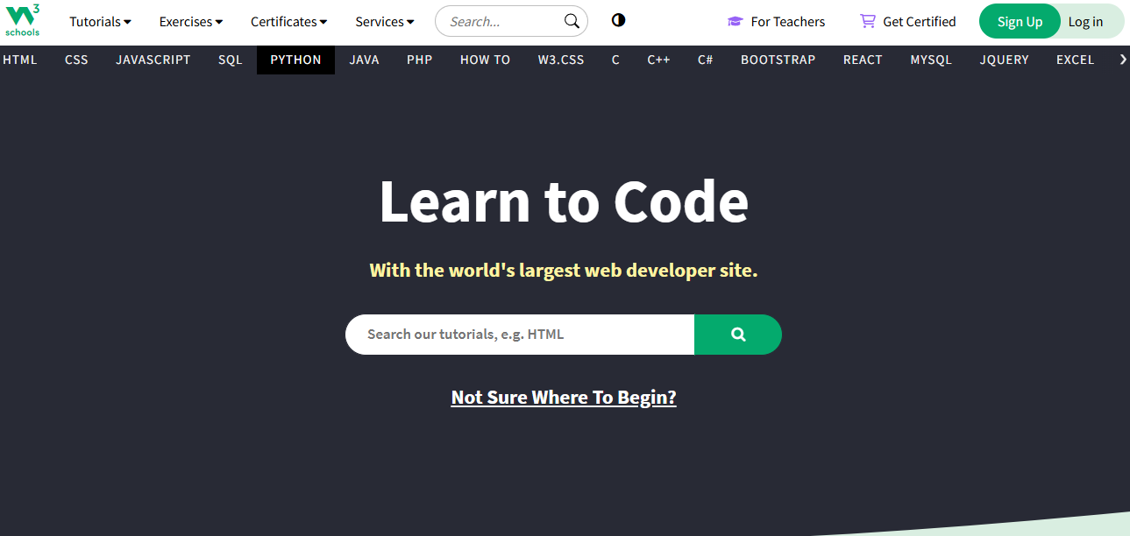Open the Get Certified link

(908, 22)
